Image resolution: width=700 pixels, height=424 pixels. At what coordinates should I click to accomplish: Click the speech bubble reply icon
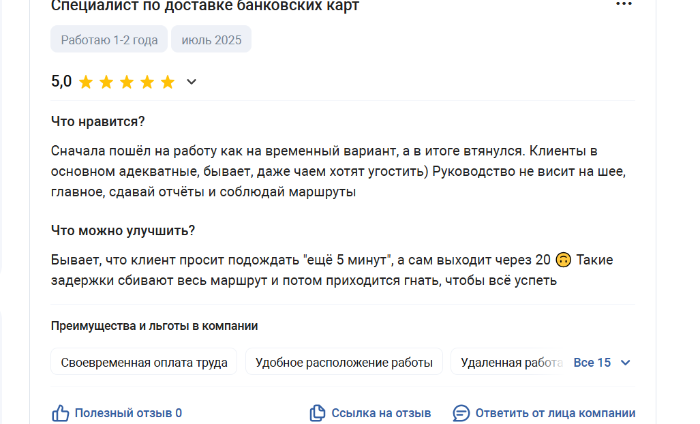461,413
